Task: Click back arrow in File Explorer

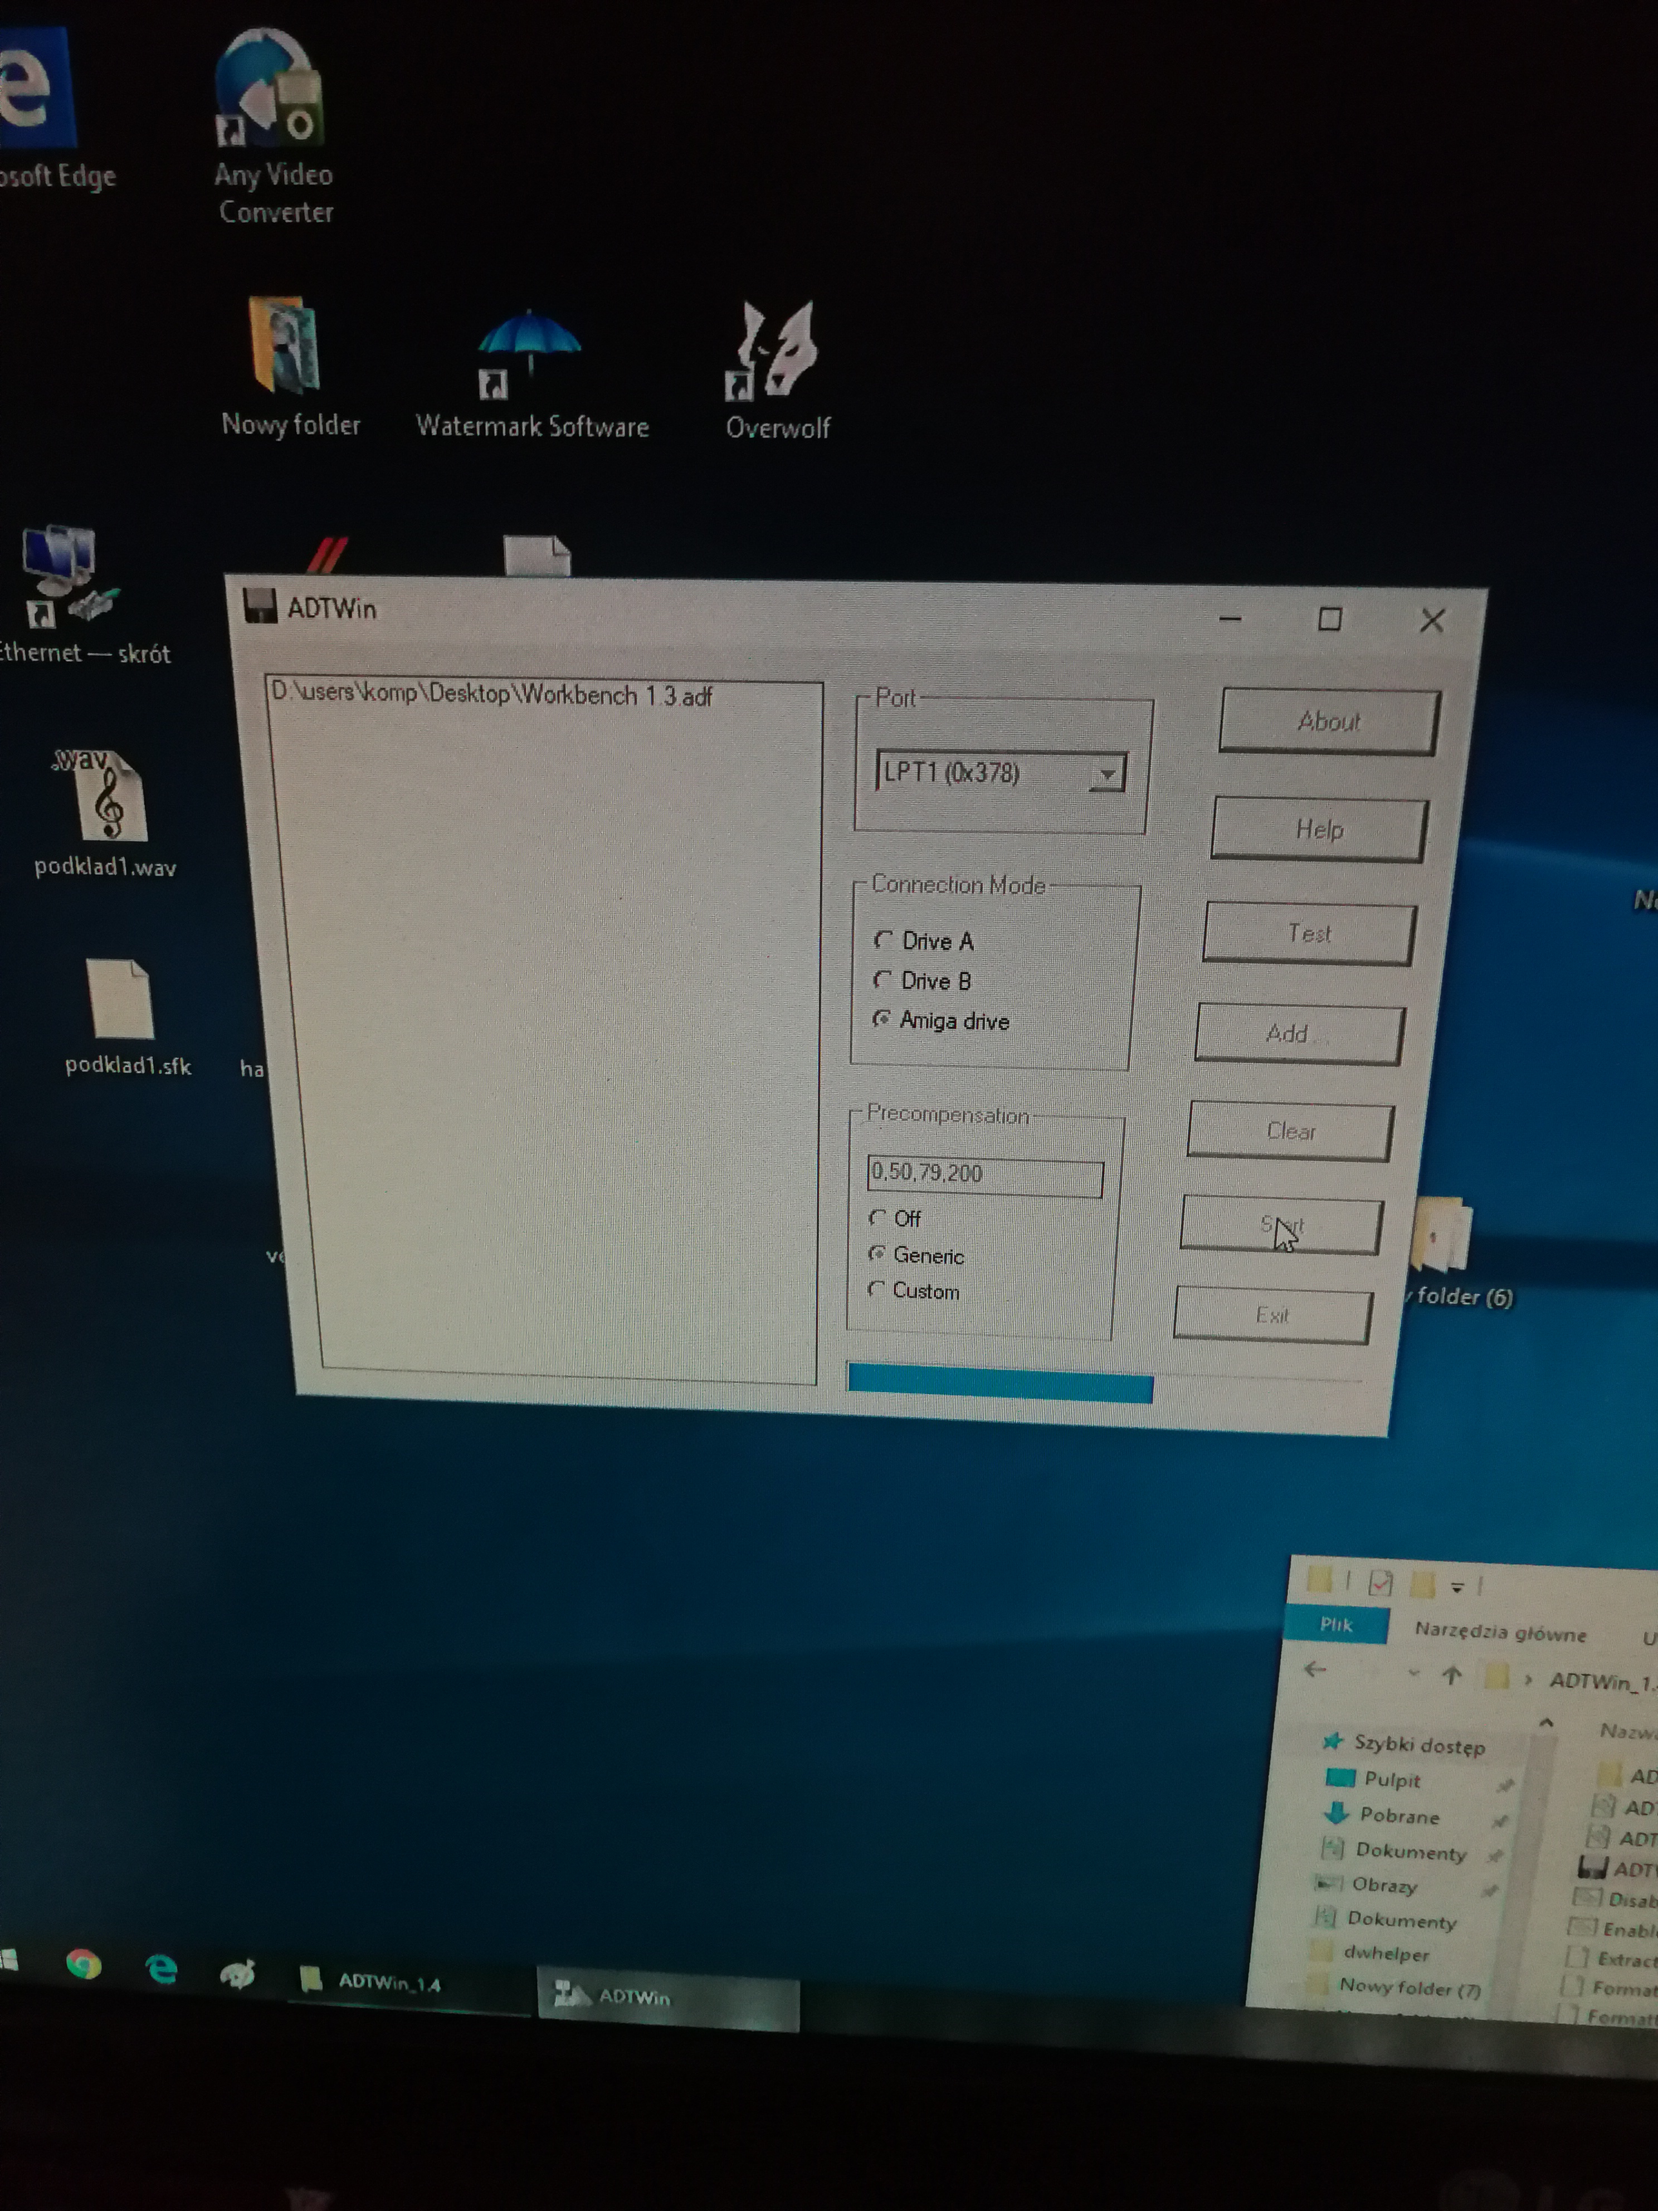Action: point(1315,1669)
